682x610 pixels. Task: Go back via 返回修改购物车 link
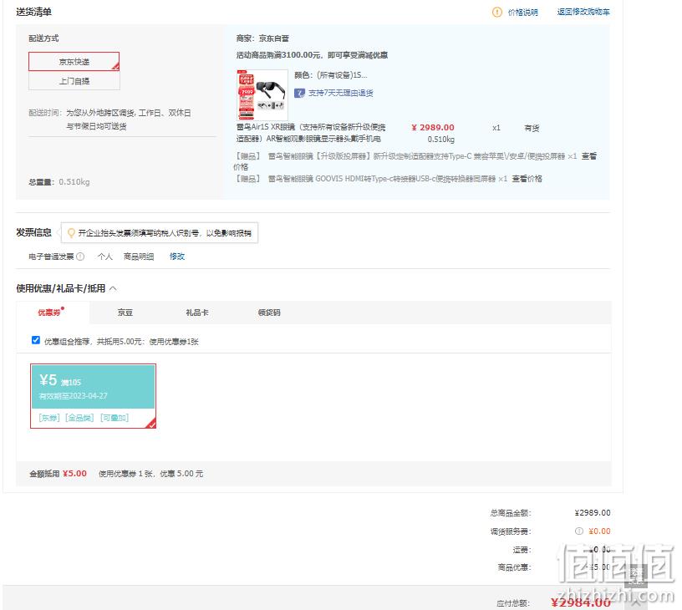(x=583, y=12)
